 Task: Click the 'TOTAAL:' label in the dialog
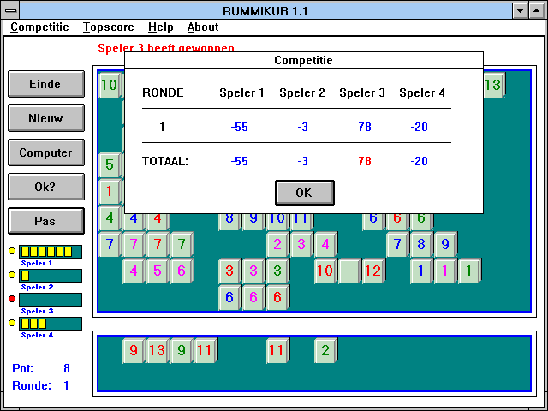pos(165,161)
